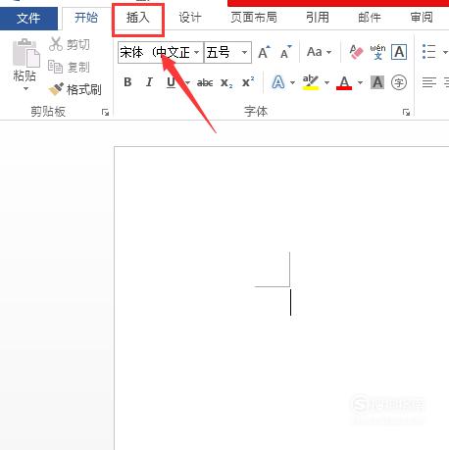Toggle Underline formatting
449x450 pixels.
(x=171, y=82)
